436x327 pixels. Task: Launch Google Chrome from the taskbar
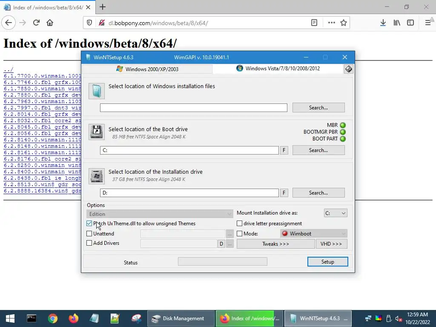52,318
